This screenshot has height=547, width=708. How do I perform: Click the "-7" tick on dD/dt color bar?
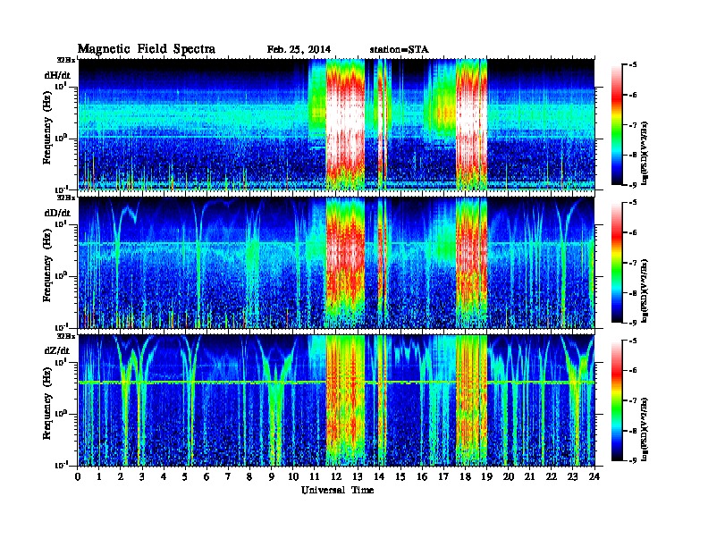[633, 262]
